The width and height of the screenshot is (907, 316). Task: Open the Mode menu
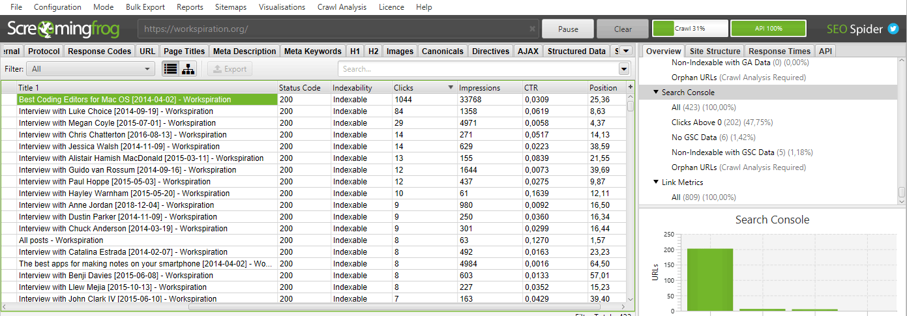(x=103, y=7)
